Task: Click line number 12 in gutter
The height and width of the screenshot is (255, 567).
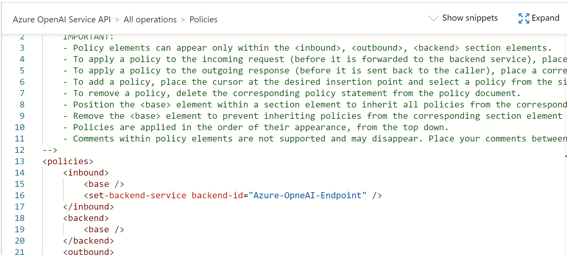Action: click(20, 150)
